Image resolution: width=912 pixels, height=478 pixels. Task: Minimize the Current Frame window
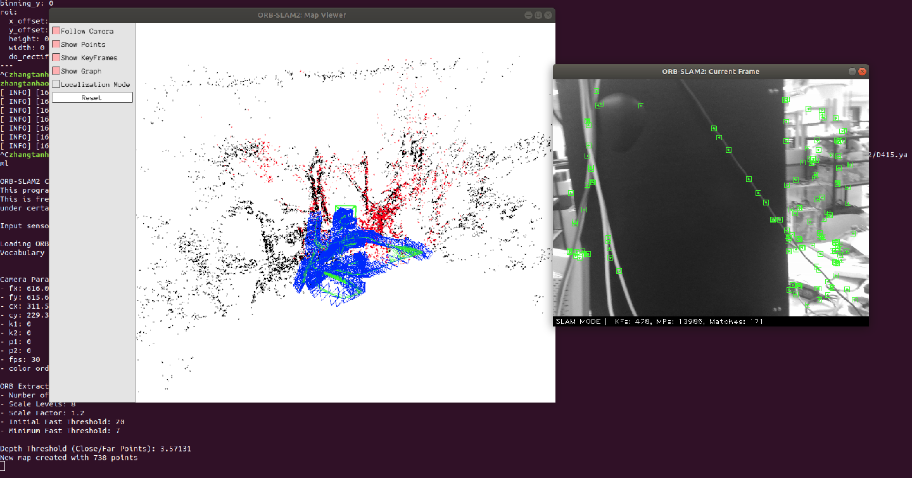(852, 72)
